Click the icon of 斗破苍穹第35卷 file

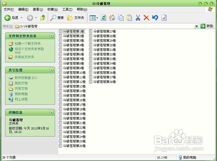pos(91,68)
